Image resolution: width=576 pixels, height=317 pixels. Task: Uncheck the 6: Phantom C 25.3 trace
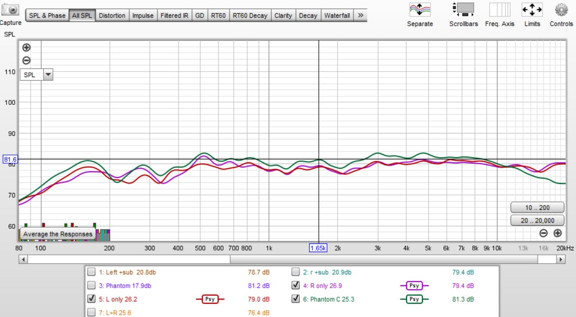point(296,299)
